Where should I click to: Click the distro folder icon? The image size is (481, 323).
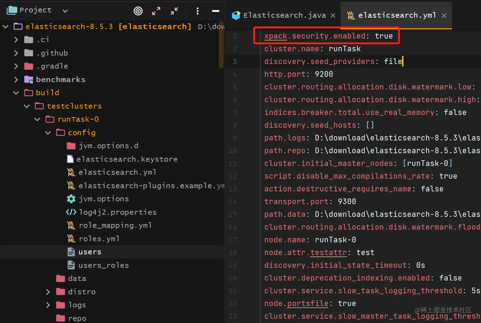[x=61, y=292]
